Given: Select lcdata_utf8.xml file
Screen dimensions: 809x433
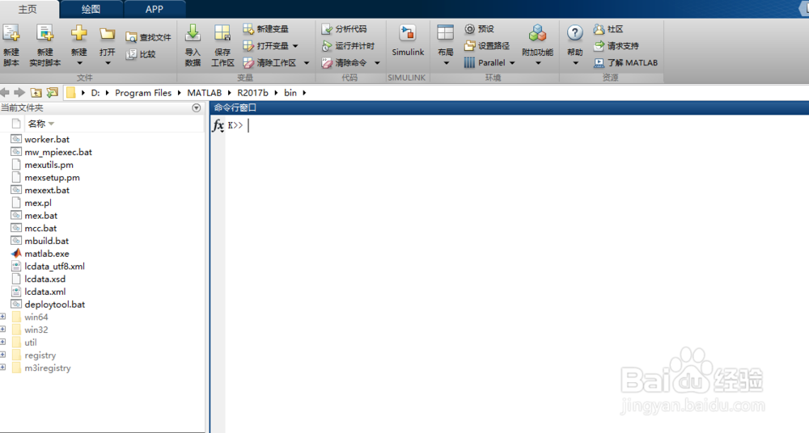Looking at the screenshot, I should (x=55, y=267).
